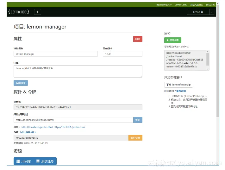The image size is (225, 170).
Task: Focus the project name field lemon-manager
Action: click(x=55, y=54)
